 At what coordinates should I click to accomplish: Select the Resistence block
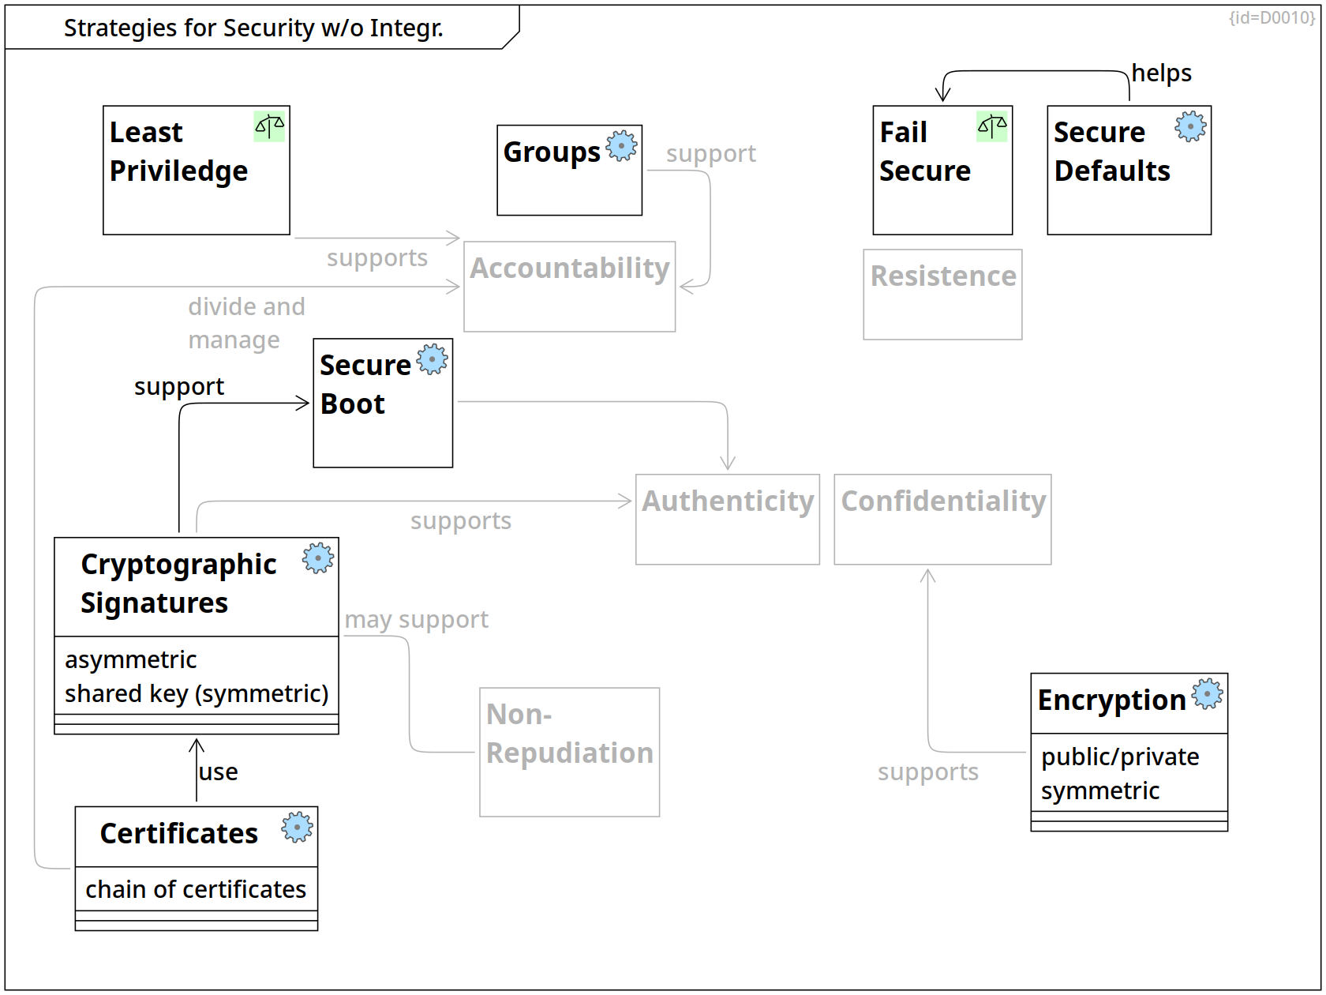point(942,294)
